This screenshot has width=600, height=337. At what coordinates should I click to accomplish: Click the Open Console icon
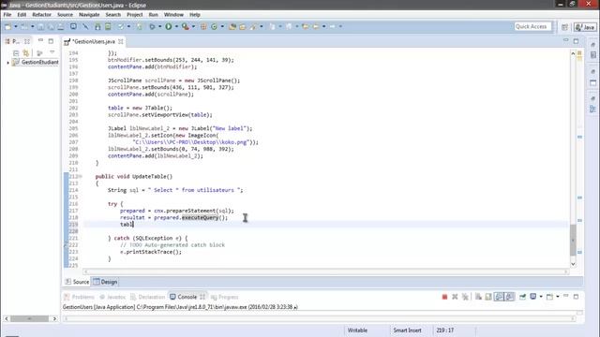point(549,297)
